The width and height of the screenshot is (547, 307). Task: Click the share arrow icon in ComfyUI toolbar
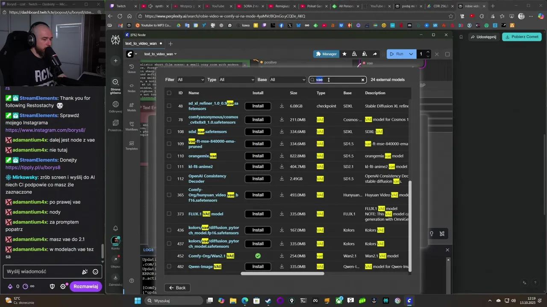pyautogui.click(x=375, y=54)
